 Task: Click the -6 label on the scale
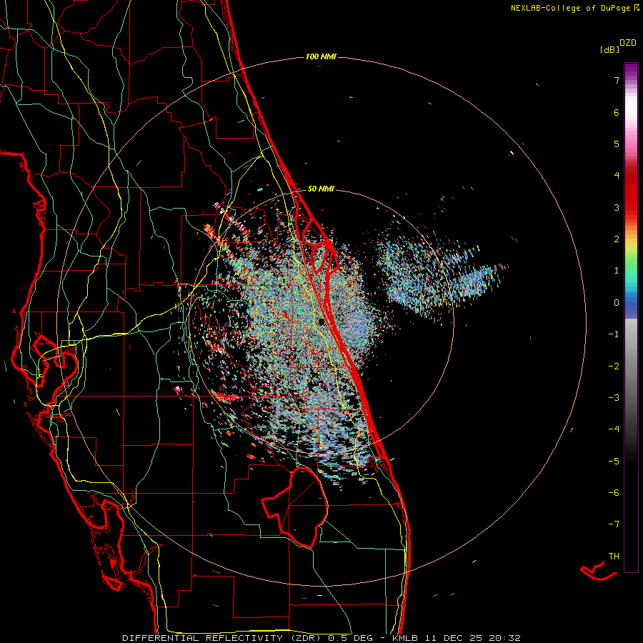(x=614, y=493)
